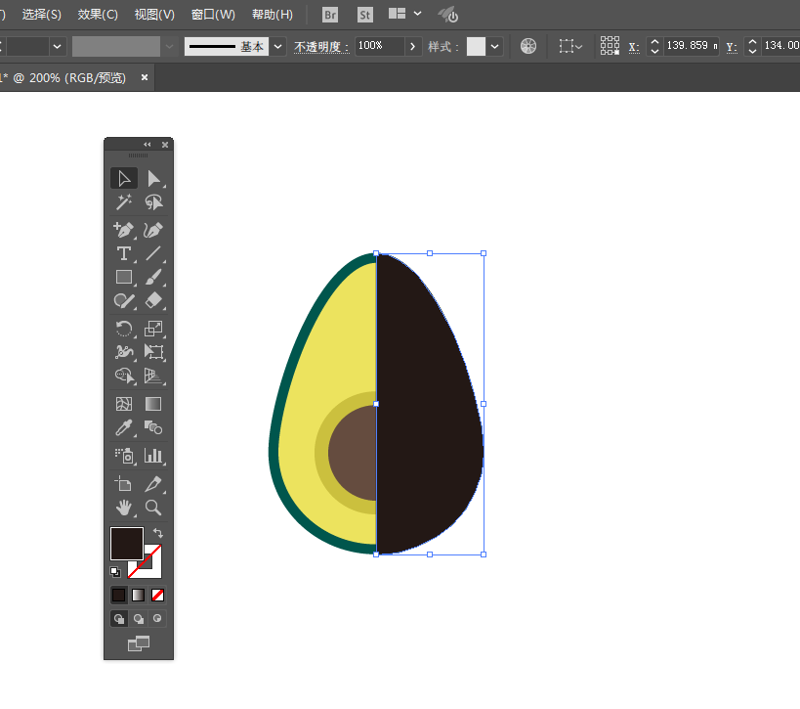The height and width of the screenshot is (709, 800).
Task: Pick the Eraser tool
Action: pyautogui.click(x=153, y=300)
